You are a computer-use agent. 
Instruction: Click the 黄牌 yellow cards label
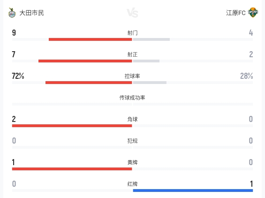tap(132, 162)
